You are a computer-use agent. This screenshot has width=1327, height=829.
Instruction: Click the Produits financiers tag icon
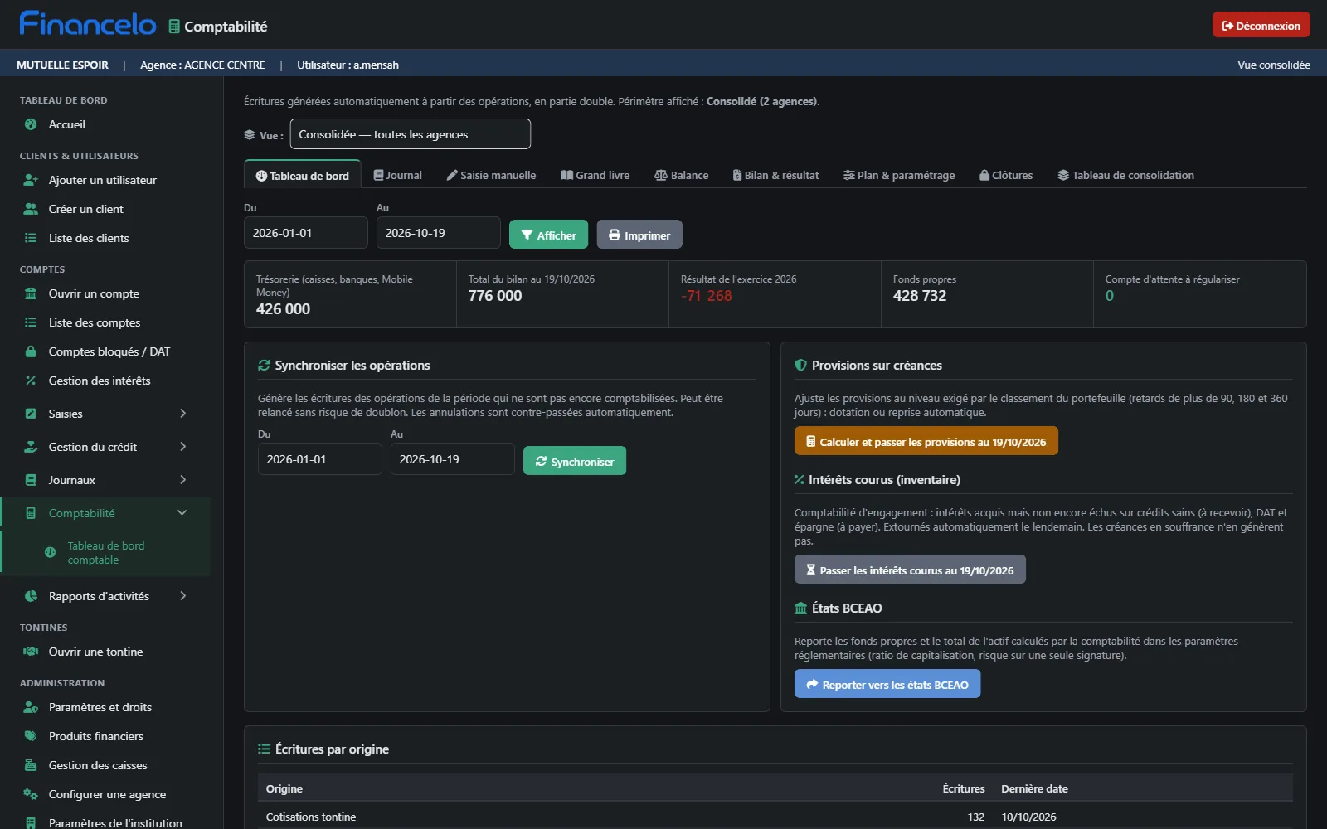click(x=31, y=736)
